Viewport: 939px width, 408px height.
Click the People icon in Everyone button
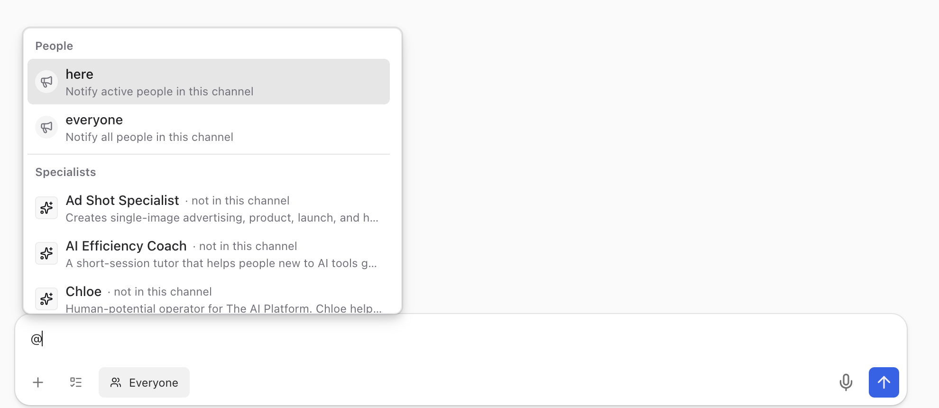pos(116,382)
